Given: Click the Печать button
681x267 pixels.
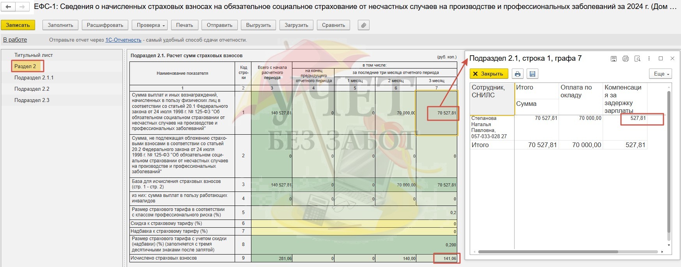Looking at the screenshot, I should point(185,25).
